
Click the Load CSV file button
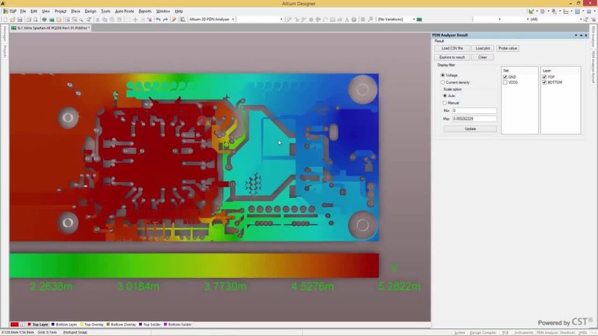point(452,49)
